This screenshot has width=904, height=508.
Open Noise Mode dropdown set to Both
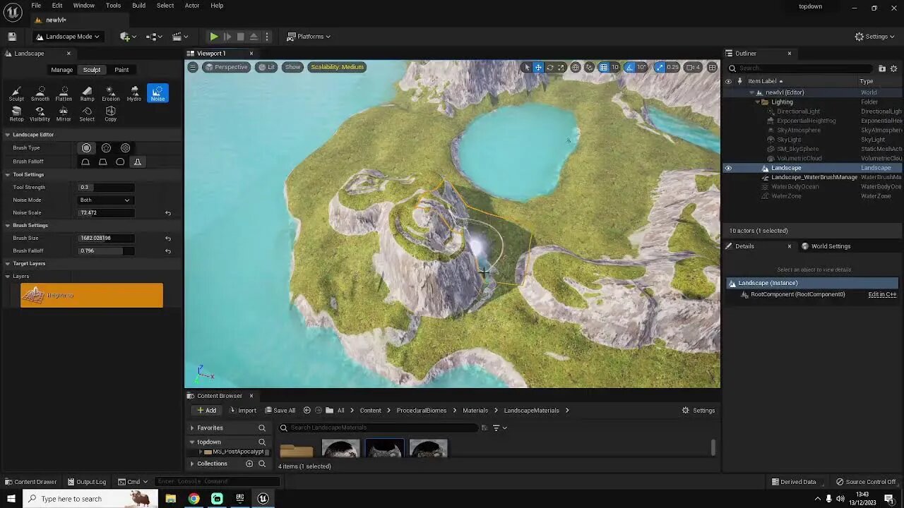coord(105,200)
